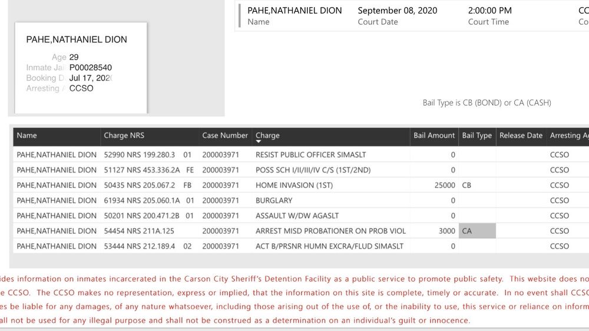Select the September 08, 2020 court date
This screenshot has height=331, width=589.
pyautogui.click(x=397, y=11)
